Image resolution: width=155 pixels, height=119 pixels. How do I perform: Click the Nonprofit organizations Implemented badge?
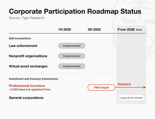(x=72, y=56)
